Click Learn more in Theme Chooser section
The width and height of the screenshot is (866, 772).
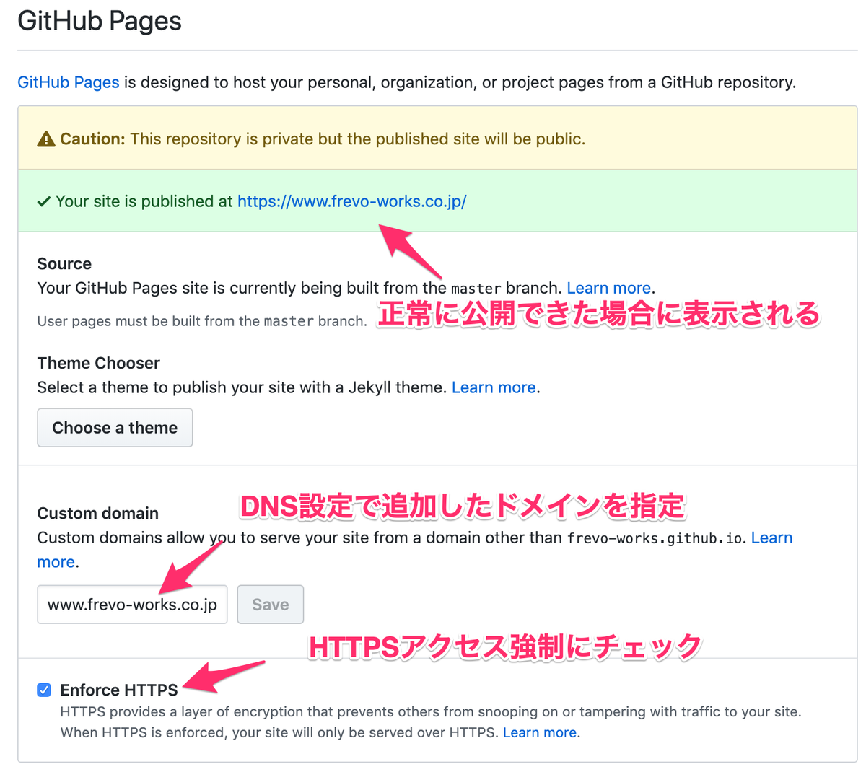pos(494,387)
